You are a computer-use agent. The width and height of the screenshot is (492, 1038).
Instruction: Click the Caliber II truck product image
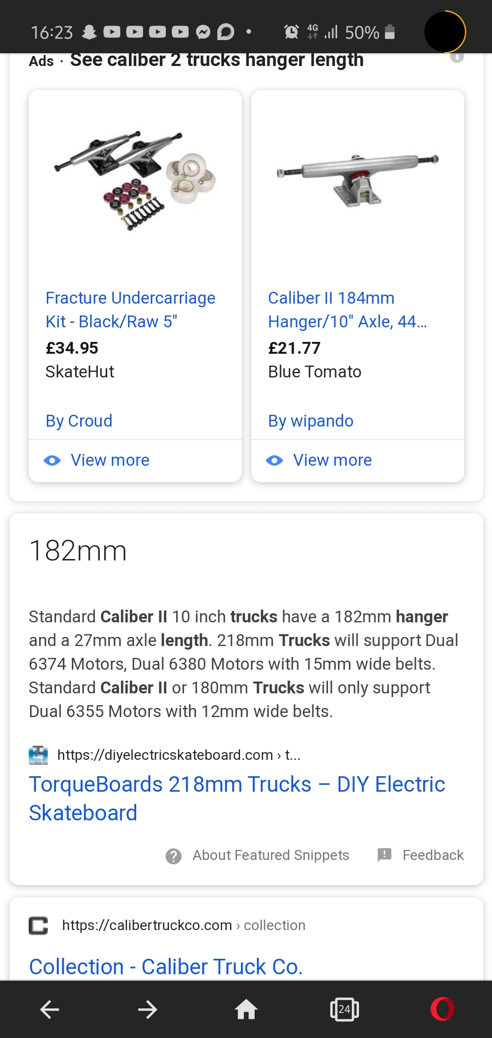[358, 179]
